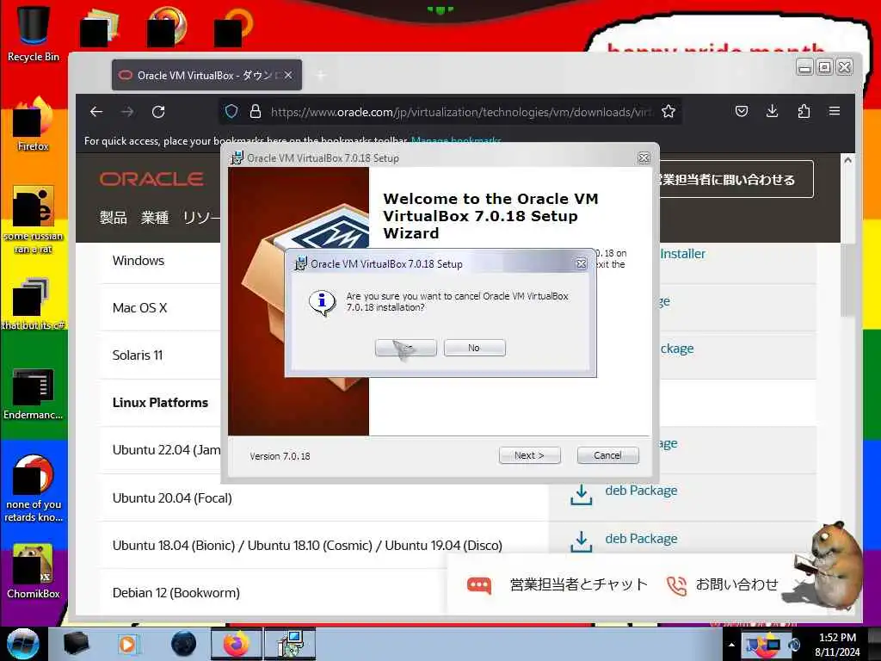Click the Firefox address bar URL

pos(461,112)
